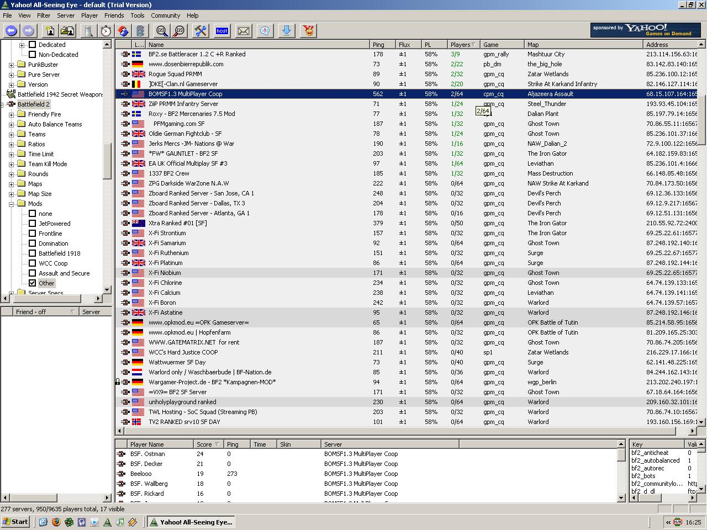Click the Winamp lightning quick launch icon

pyautogui.click(x=133, y=522)
